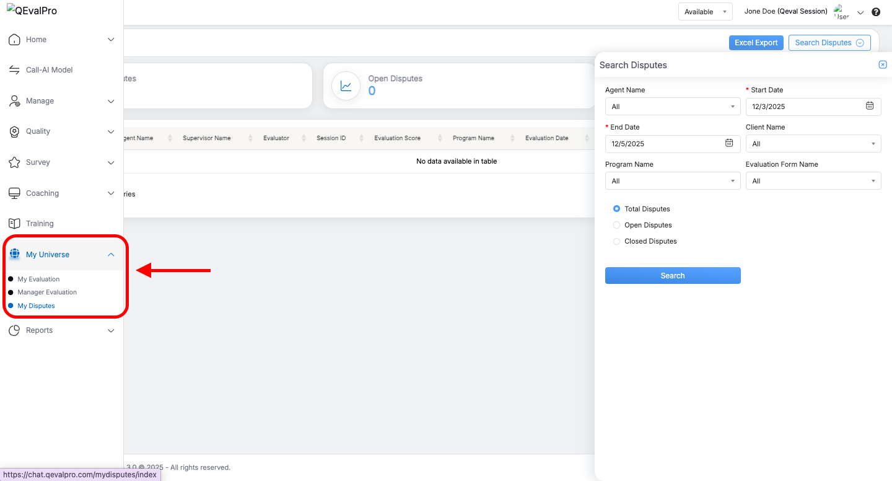Select the Closed Disputes radio button
Screen dimensions: 892x481
point(616,241)
